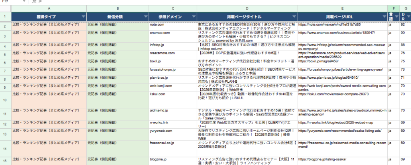This screenshot has height=165, width=411.
Task: Select column C header
Action: coord(173,9)
